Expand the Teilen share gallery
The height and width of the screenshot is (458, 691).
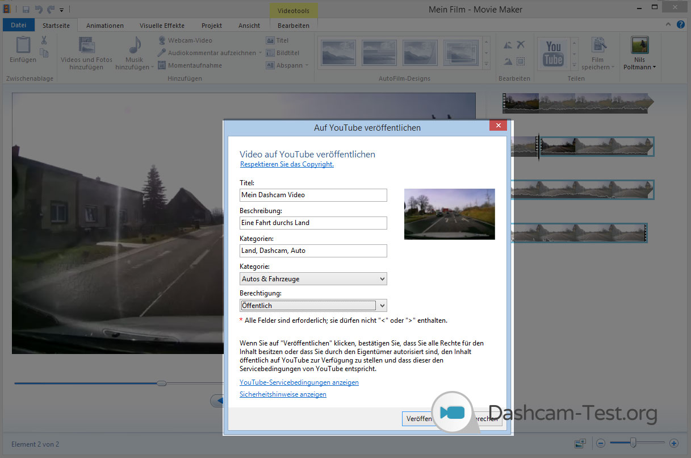573,65
